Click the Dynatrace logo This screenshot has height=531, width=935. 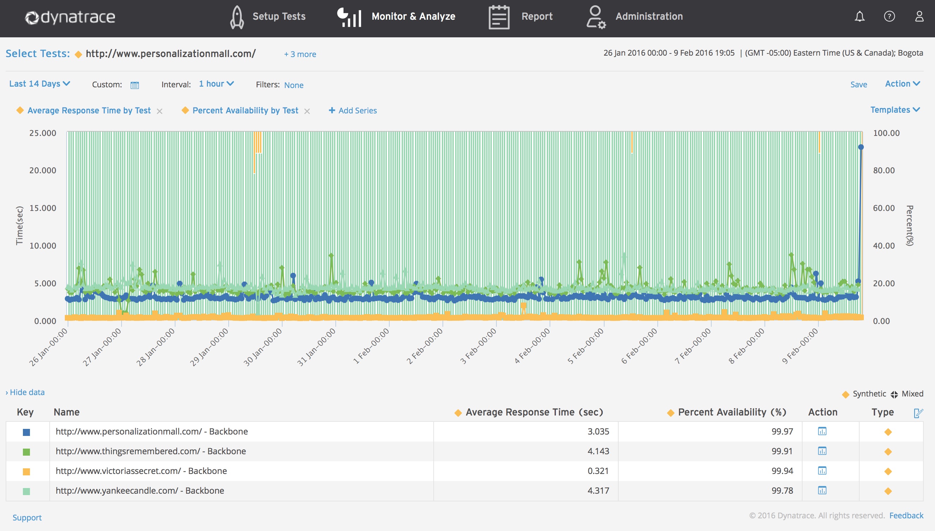coord(70,17)
